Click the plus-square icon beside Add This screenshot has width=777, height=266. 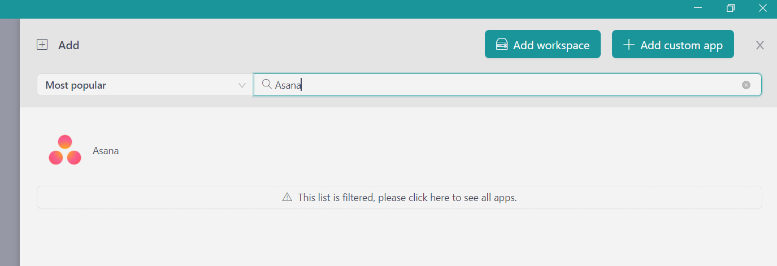[x=42, y=45]
